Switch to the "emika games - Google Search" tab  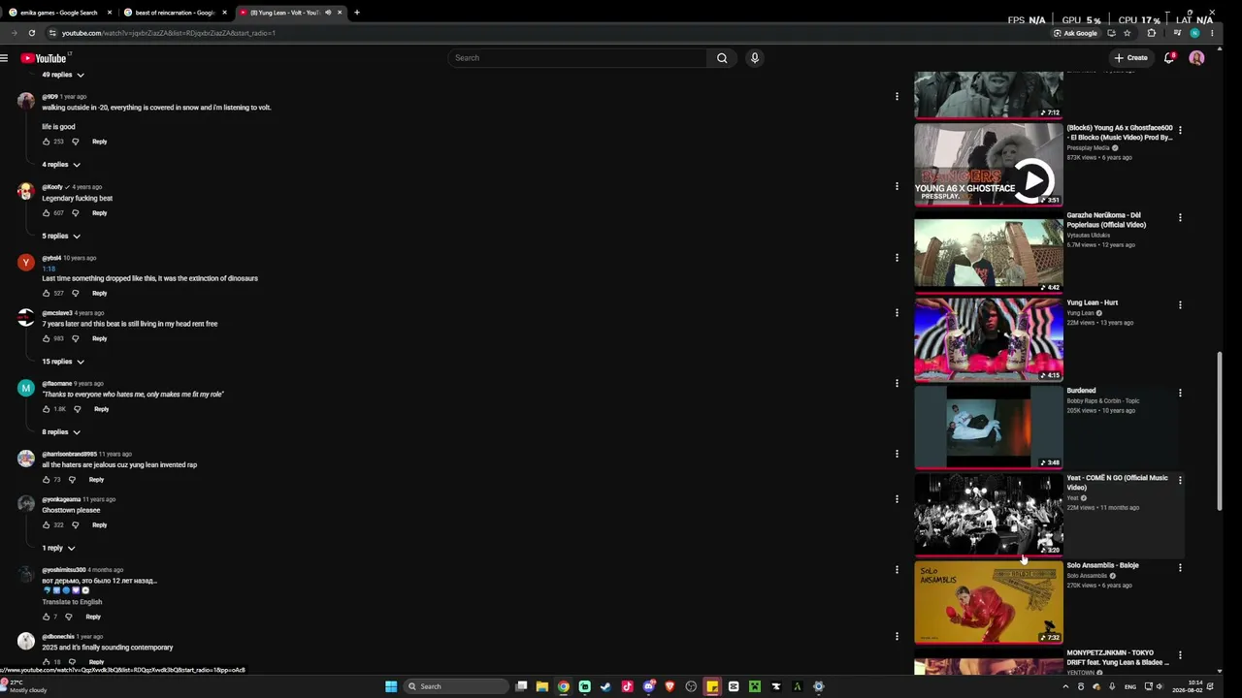[59, 13]
